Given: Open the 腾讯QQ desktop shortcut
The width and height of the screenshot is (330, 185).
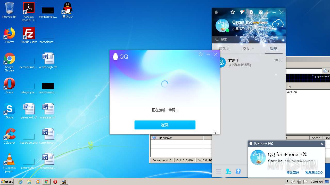Looking at the screenshot, I should (67, 11).
